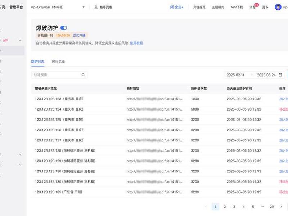Expand the upper of two collapsed sidebar sections
The image size is (288, 216).
click(20, 154)
